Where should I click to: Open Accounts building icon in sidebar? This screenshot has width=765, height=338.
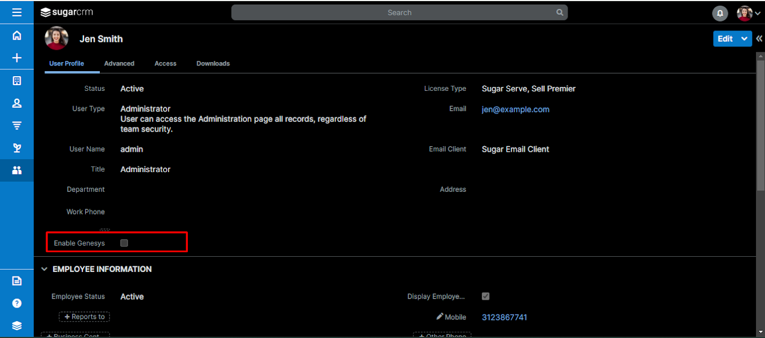[x=17, y=81]
